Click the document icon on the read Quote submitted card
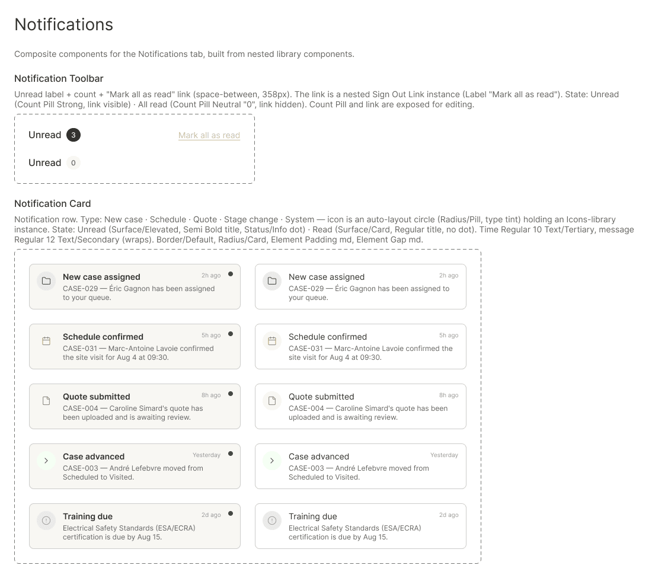 click(x=272, y=401)
